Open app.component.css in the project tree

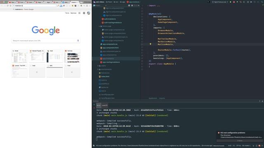point(110,44)
